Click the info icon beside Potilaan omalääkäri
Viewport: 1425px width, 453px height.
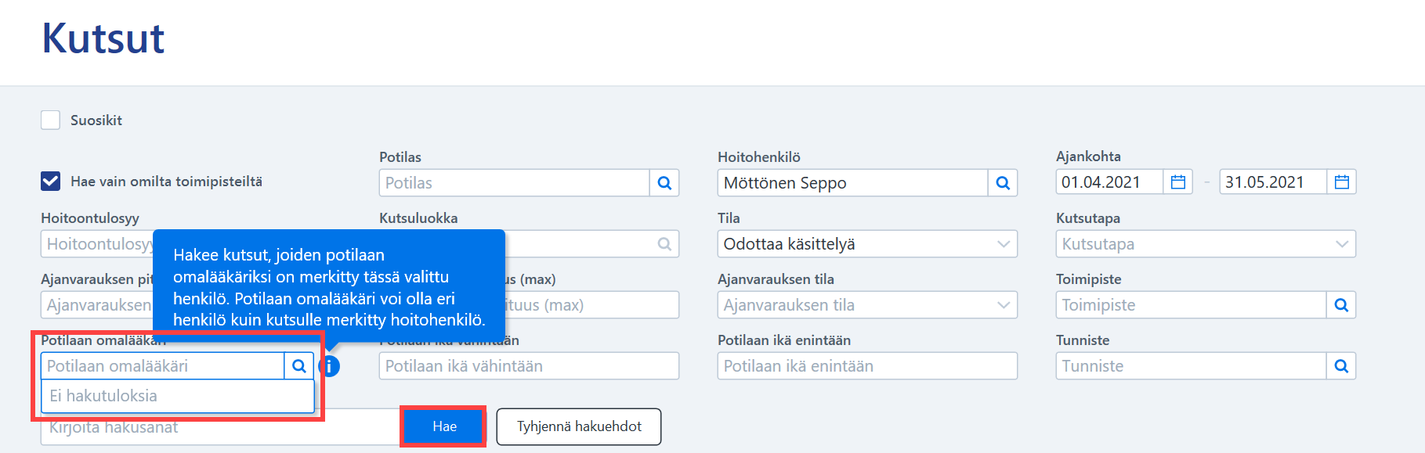click(x=330, y=366)
